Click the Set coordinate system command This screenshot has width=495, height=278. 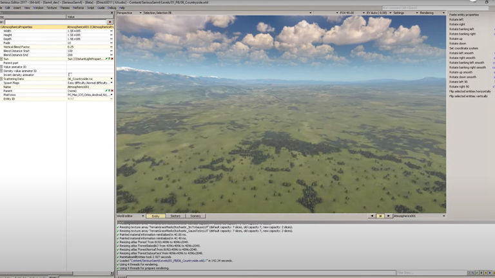click(x=463, y=48)
